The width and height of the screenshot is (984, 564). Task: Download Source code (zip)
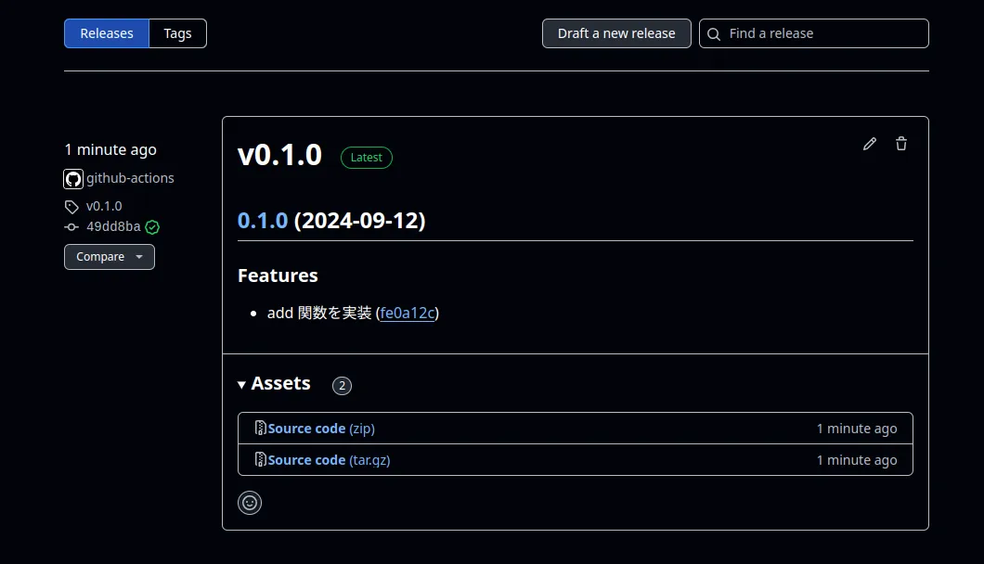tap(321, 429)
